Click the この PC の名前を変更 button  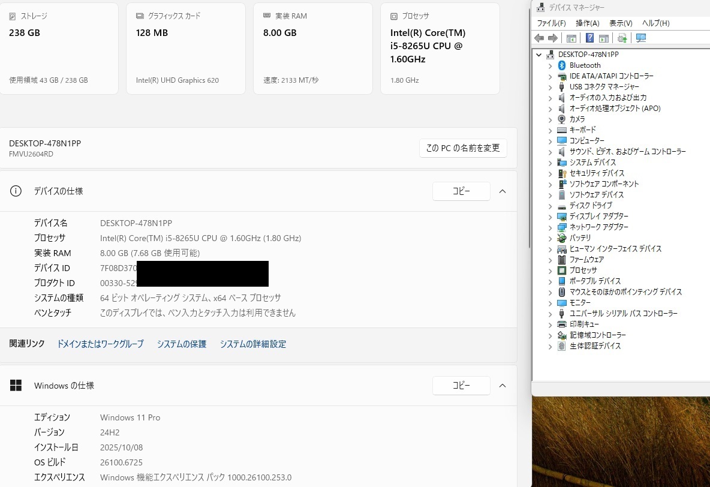(463, 148)
